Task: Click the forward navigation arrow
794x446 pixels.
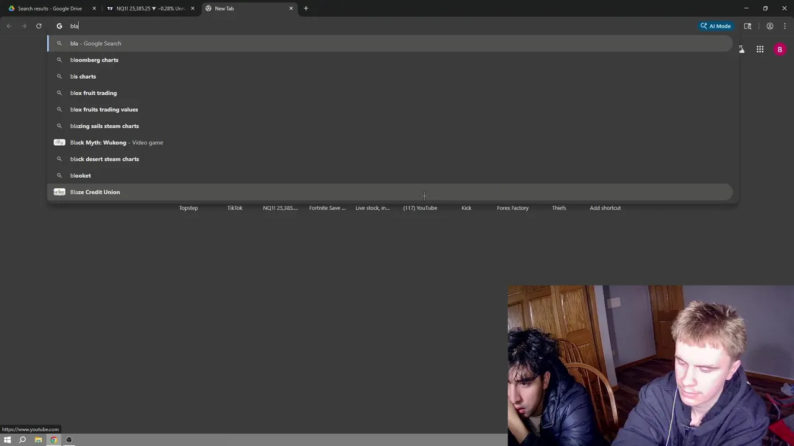Action: tap(24, 26)
